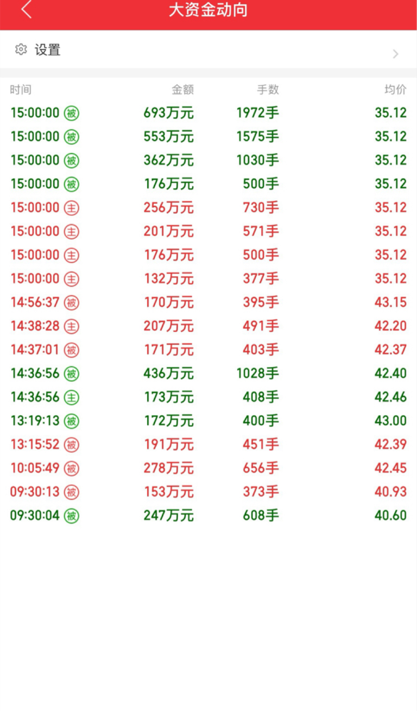Tap the 693万元 row's green 被 badge
The image size is (417, 711).
point(72,113)
